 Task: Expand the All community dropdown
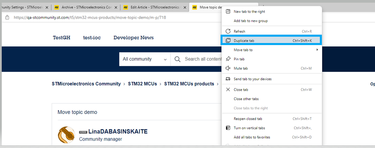tap(145, 59)
